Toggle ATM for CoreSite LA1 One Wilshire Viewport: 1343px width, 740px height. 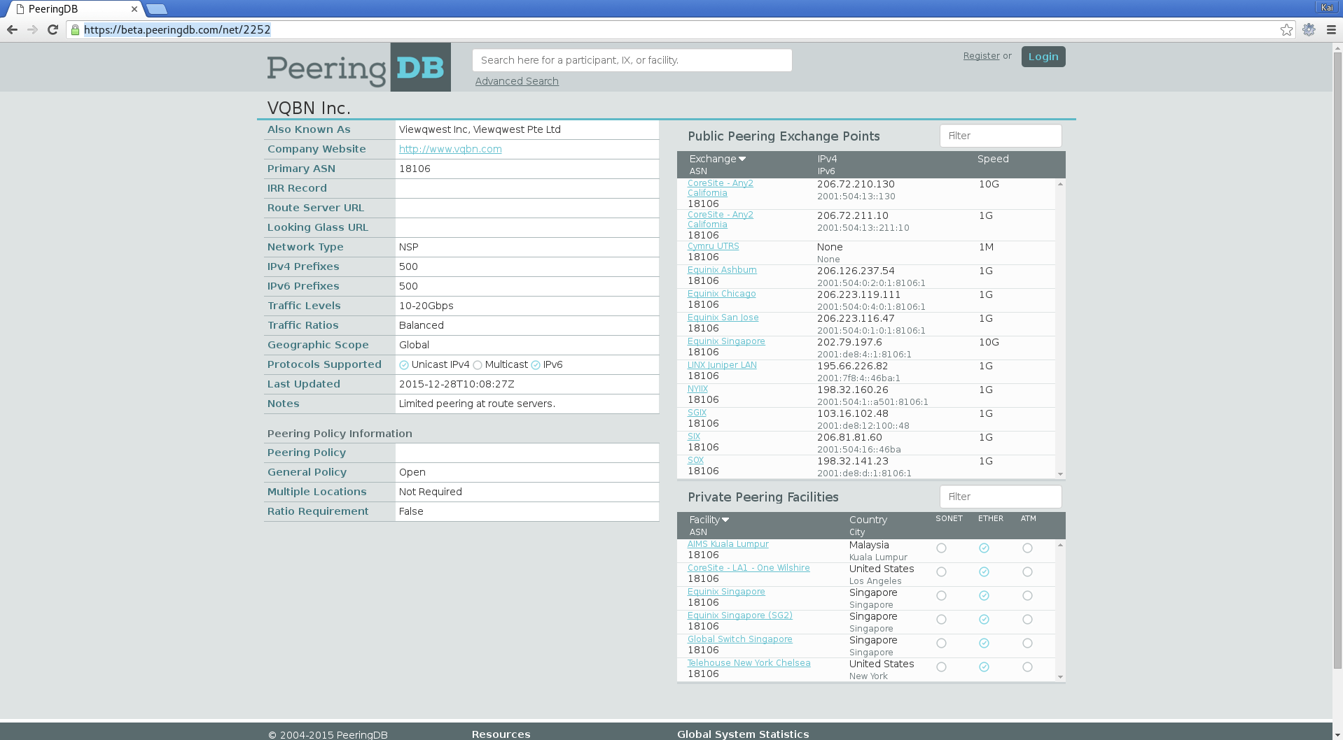click(1027, 572)
